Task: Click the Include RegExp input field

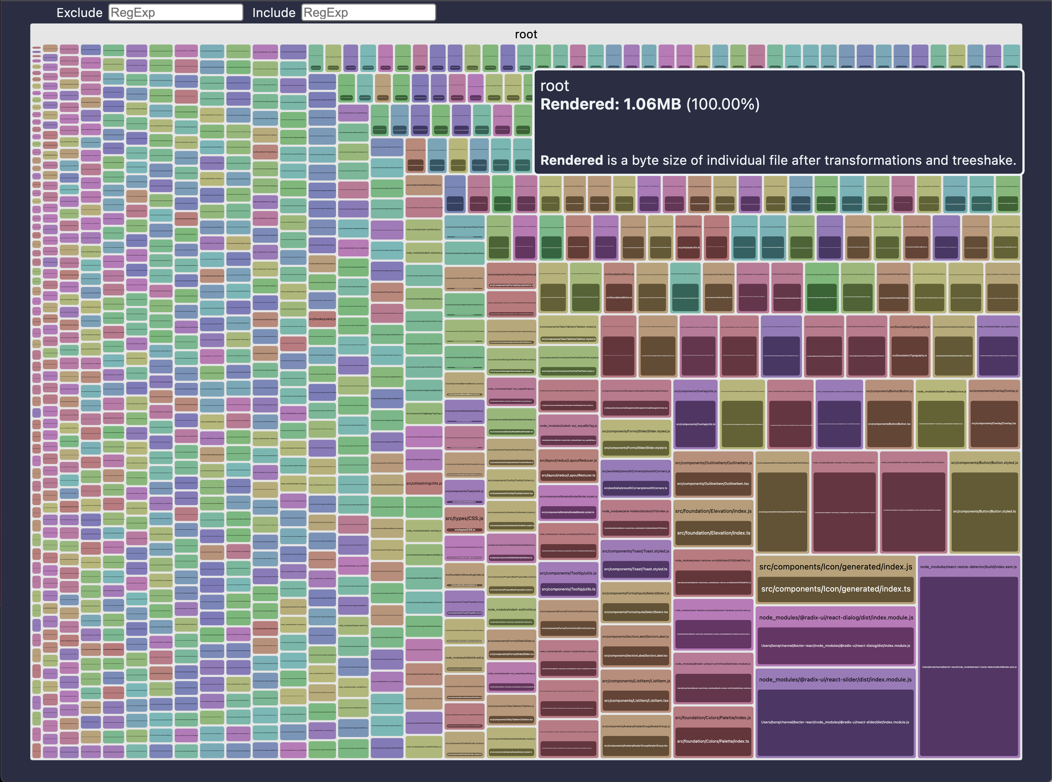Action: coord(368,13)
